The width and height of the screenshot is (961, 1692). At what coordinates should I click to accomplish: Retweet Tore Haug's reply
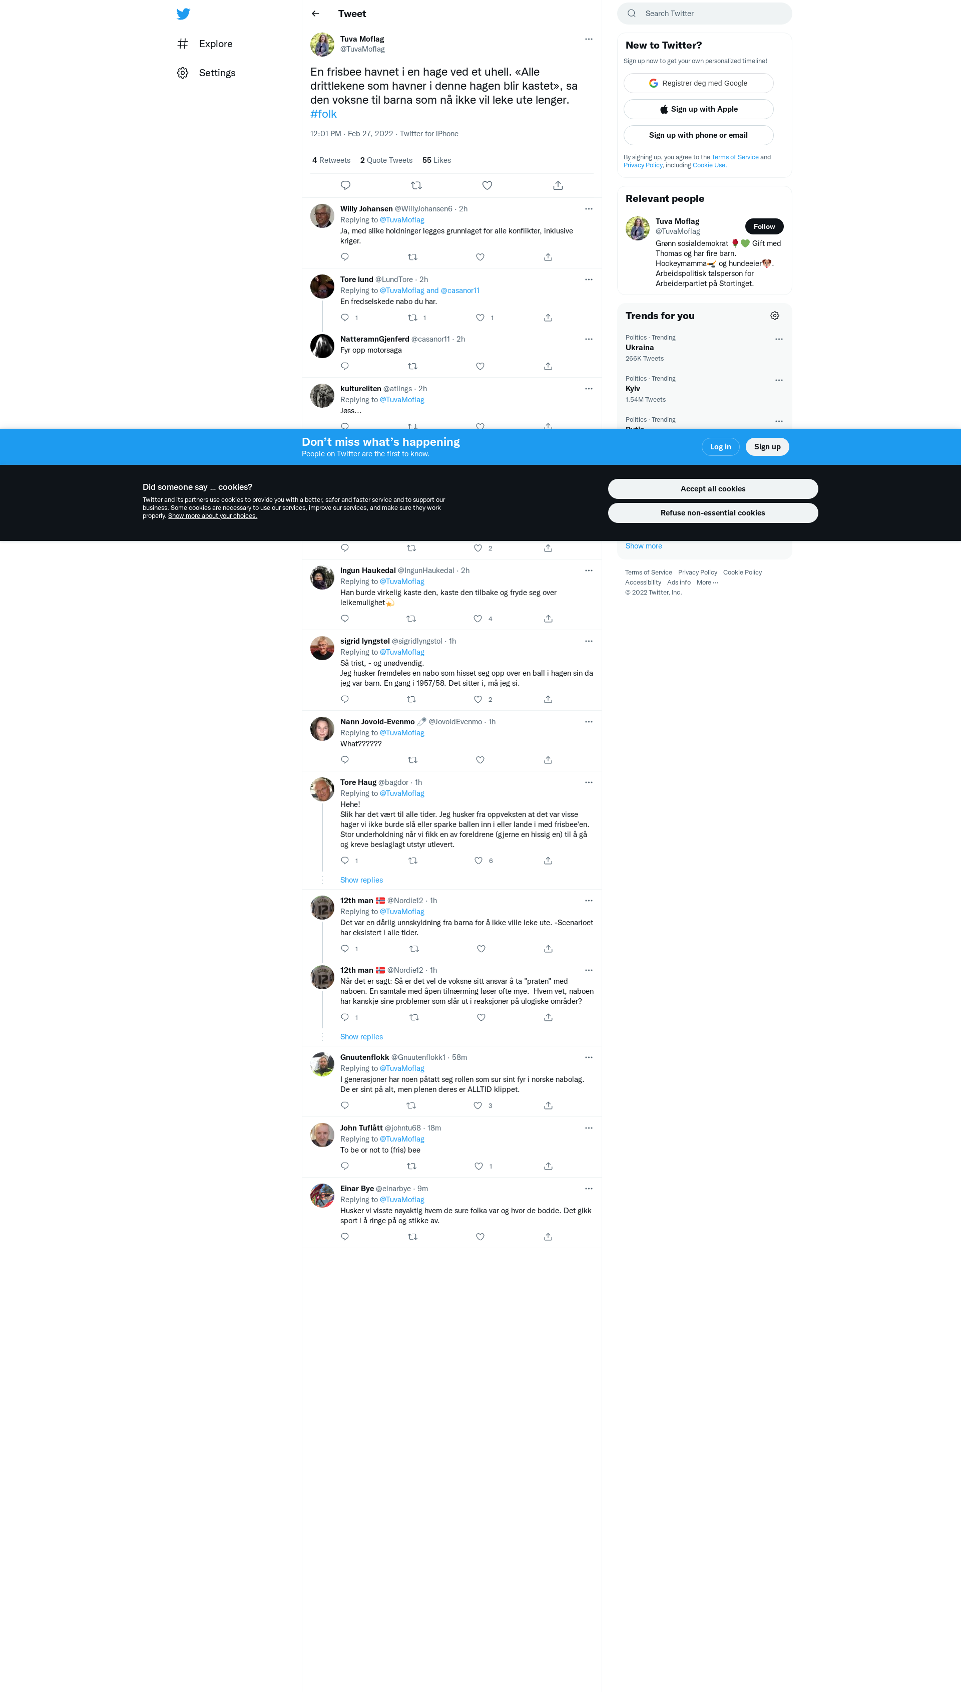click(x=412, y=861)
